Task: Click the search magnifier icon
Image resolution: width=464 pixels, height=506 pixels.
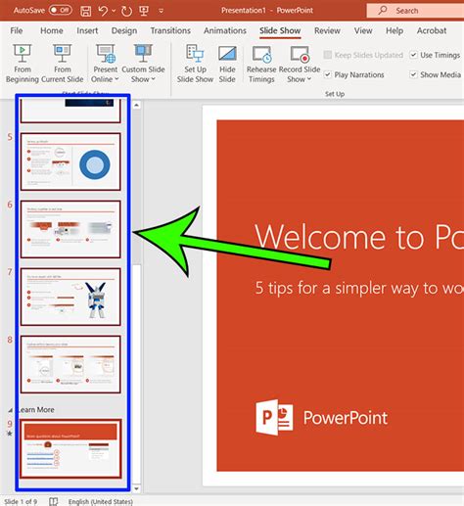Action: point(382,11)
